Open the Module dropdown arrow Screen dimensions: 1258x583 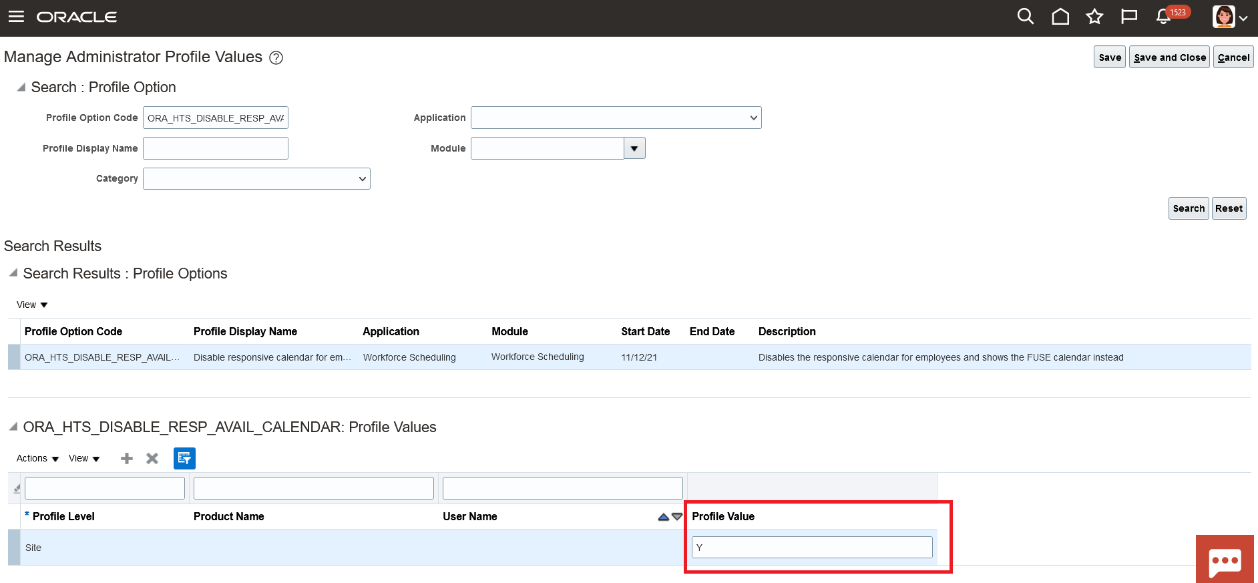[634, 148]
